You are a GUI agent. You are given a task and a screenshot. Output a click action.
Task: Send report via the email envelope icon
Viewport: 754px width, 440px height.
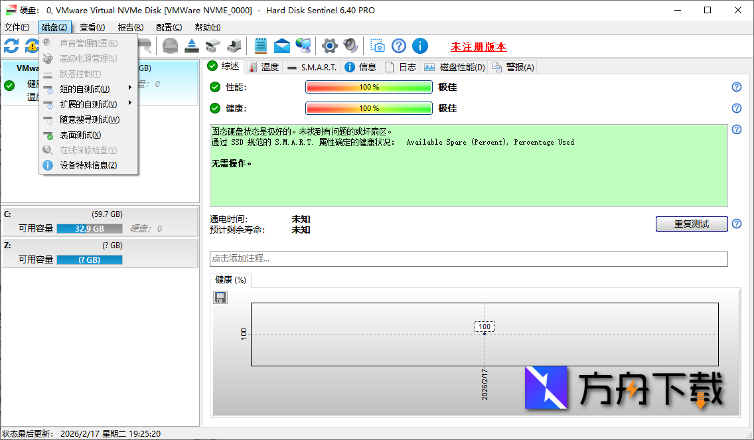point(281,45)
